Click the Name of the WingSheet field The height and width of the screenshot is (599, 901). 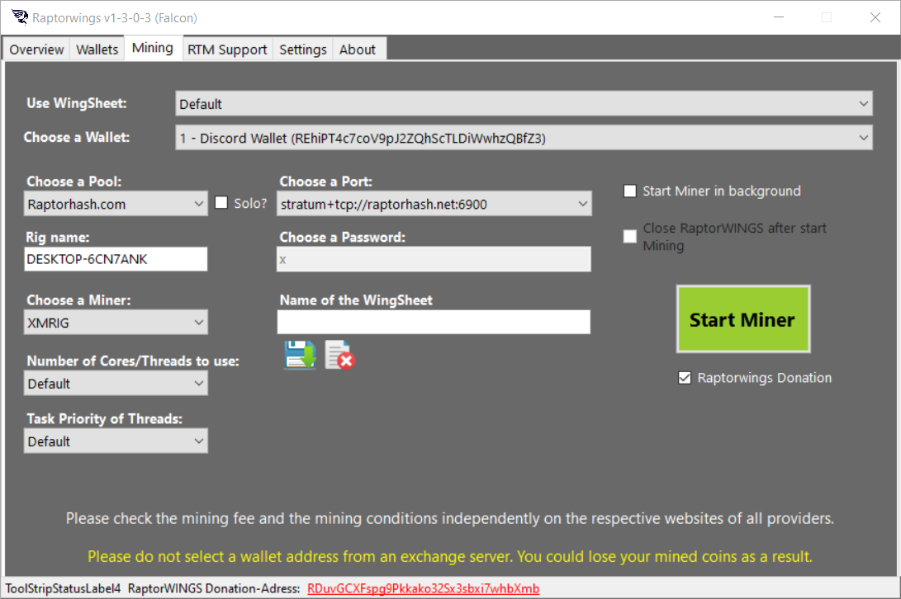tap(434, 322)
